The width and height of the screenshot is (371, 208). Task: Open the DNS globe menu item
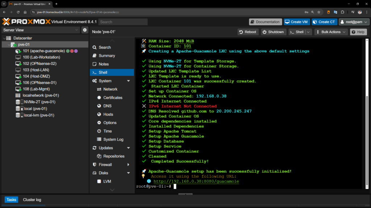click(107, 106)
